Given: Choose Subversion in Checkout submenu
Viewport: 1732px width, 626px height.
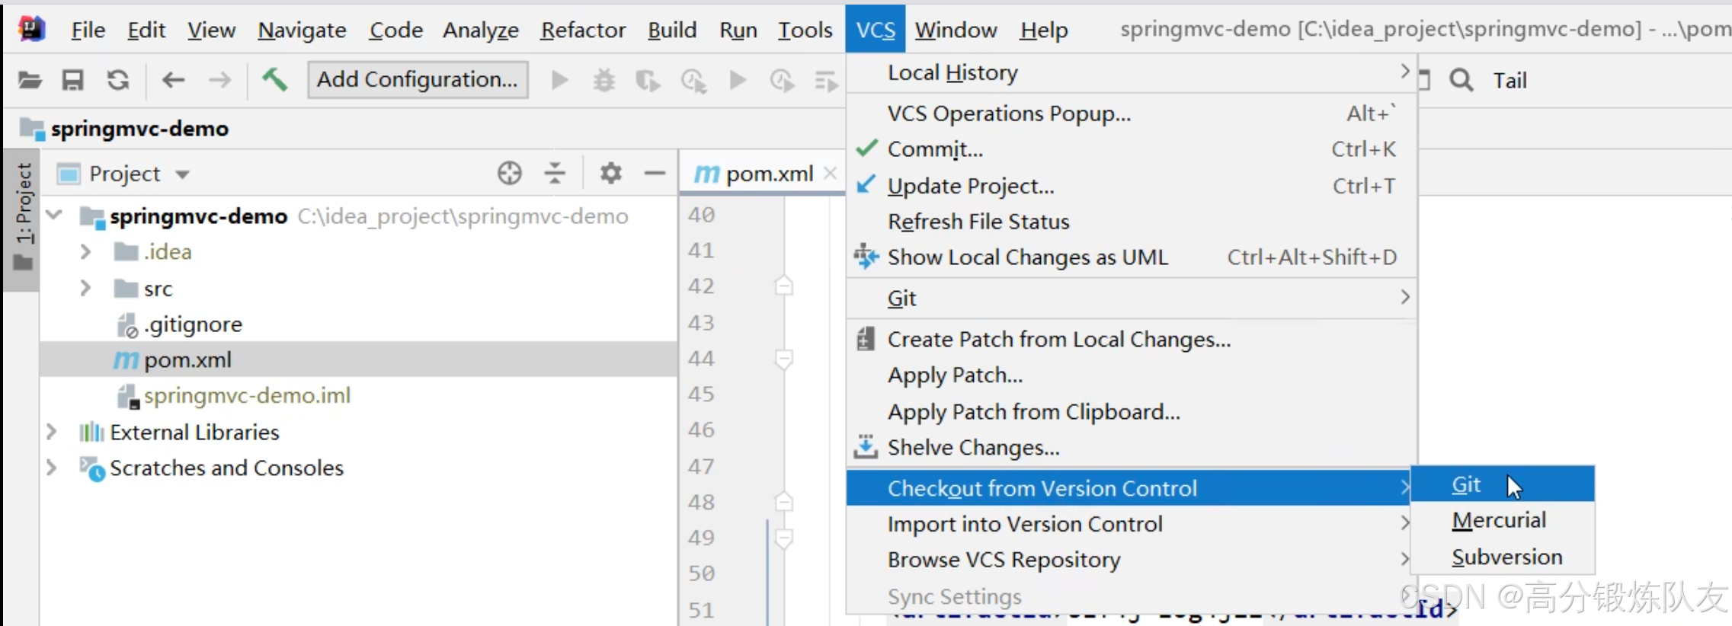Looking at the screenshot, I should (1503, 557).
